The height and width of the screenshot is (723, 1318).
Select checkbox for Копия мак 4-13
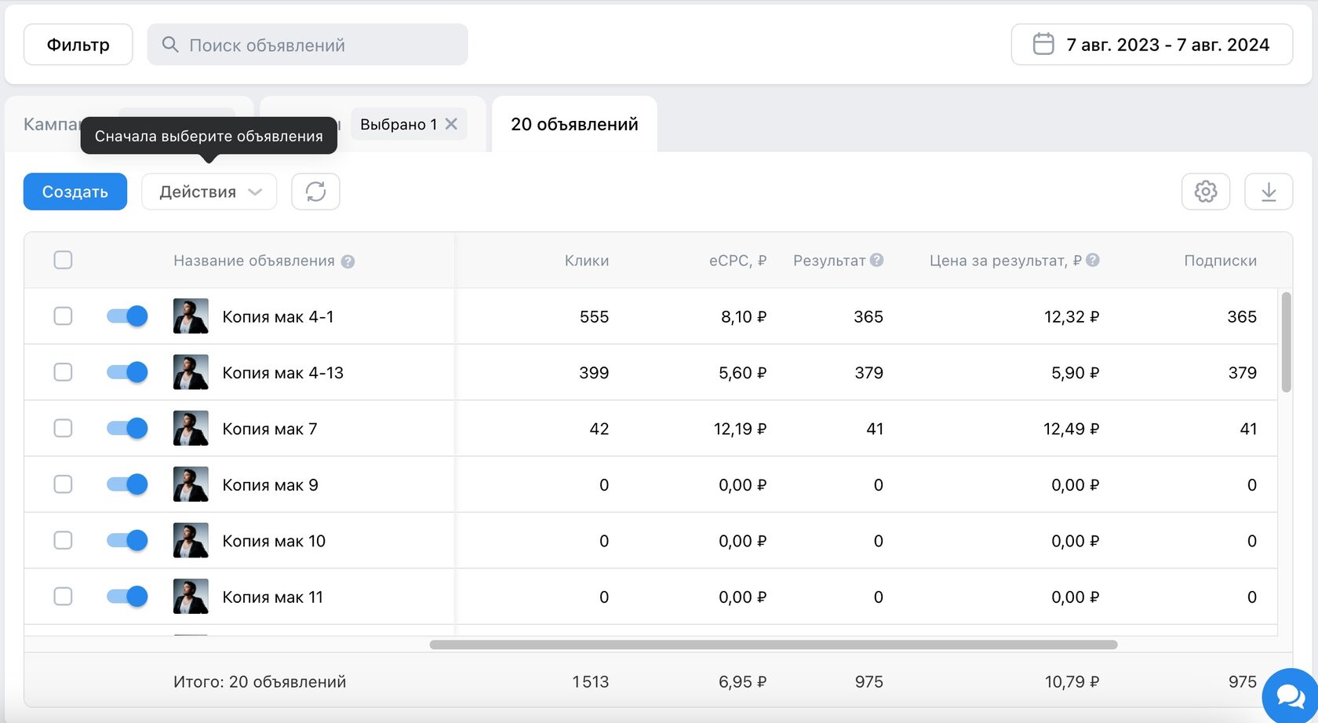pos(63,372)
